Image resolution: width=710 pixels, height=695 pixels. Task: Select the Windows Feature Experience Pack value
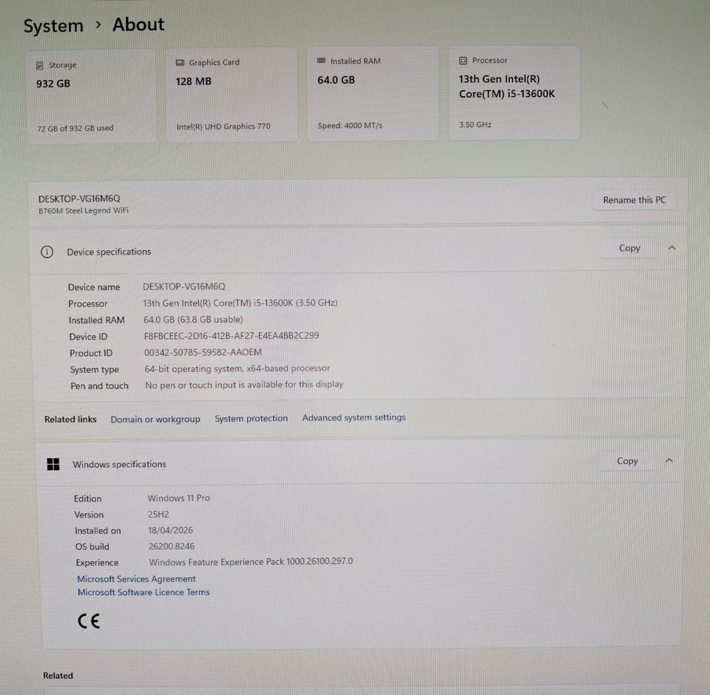251,561
